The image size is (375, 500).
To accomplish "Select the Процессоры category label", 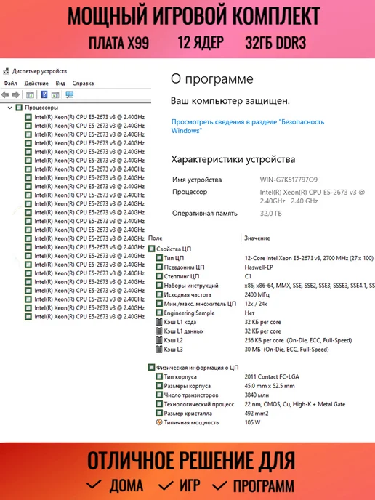I will click(x=41, y=108).
